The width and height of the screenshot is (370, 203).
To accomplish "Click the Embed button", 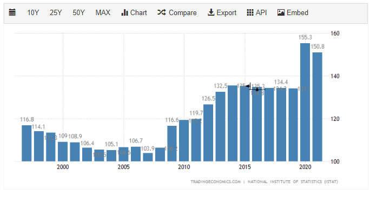I will point(293,12).
